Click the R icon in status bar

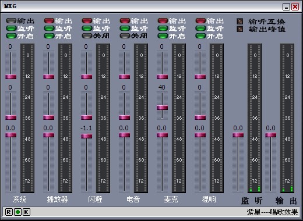click(x=9, y=212)
